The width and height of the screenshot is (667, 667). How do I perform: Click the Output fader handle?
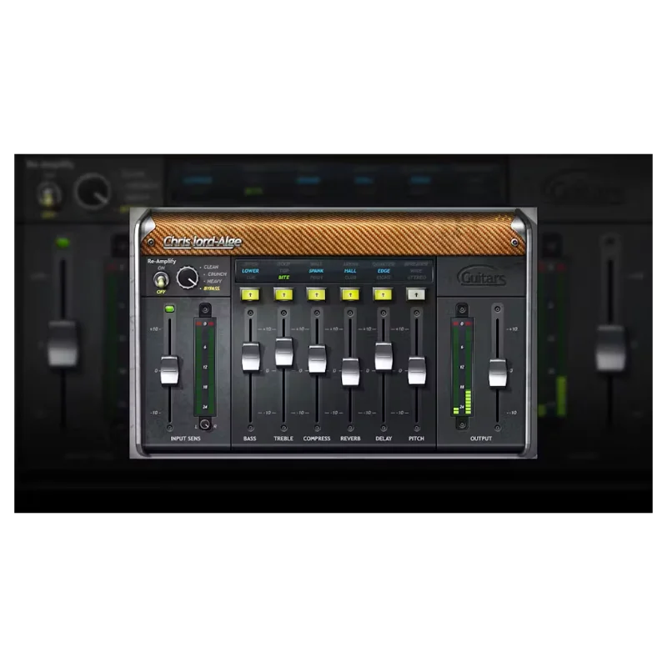point(498,373)
